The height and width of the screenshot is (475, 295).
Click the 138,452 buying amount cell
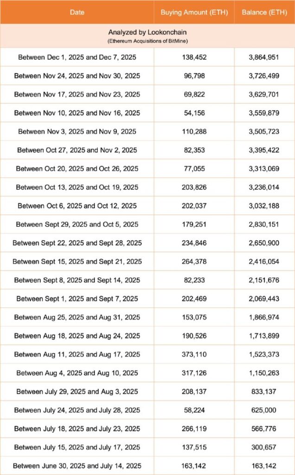point(194,57)
